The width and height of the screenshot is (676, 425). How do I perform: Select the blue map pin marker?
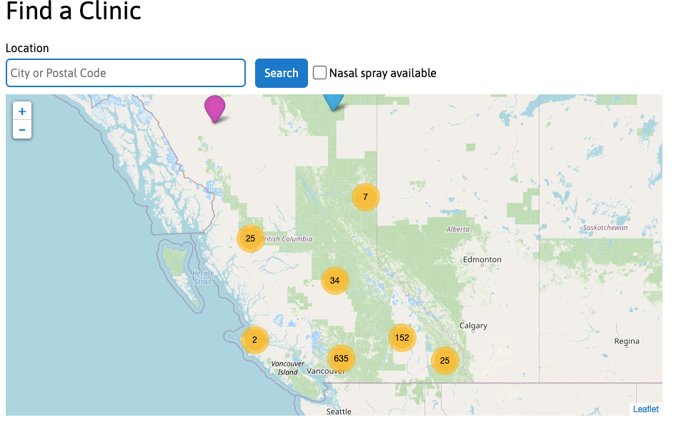333,103
